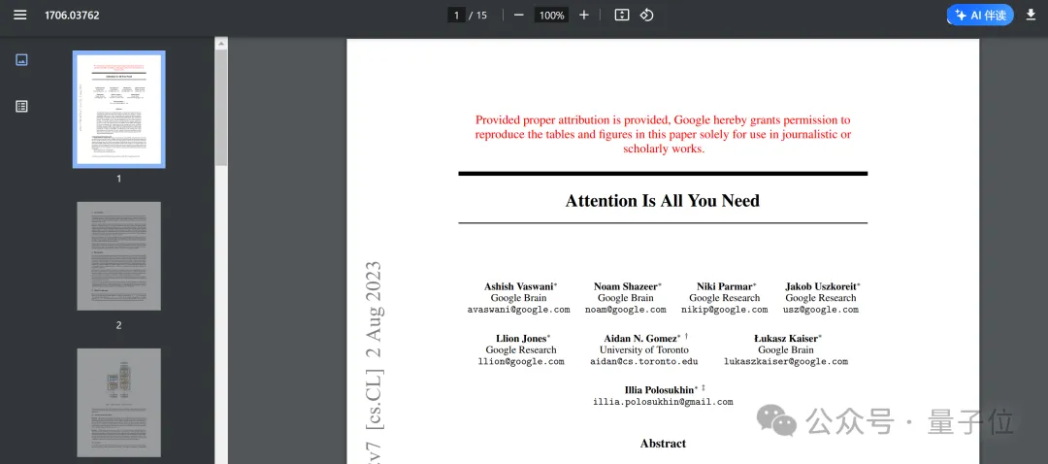Open the hamburger sidebar menu
The height and width of the screenshot is (464, 1048).
(x=20, y=16)
